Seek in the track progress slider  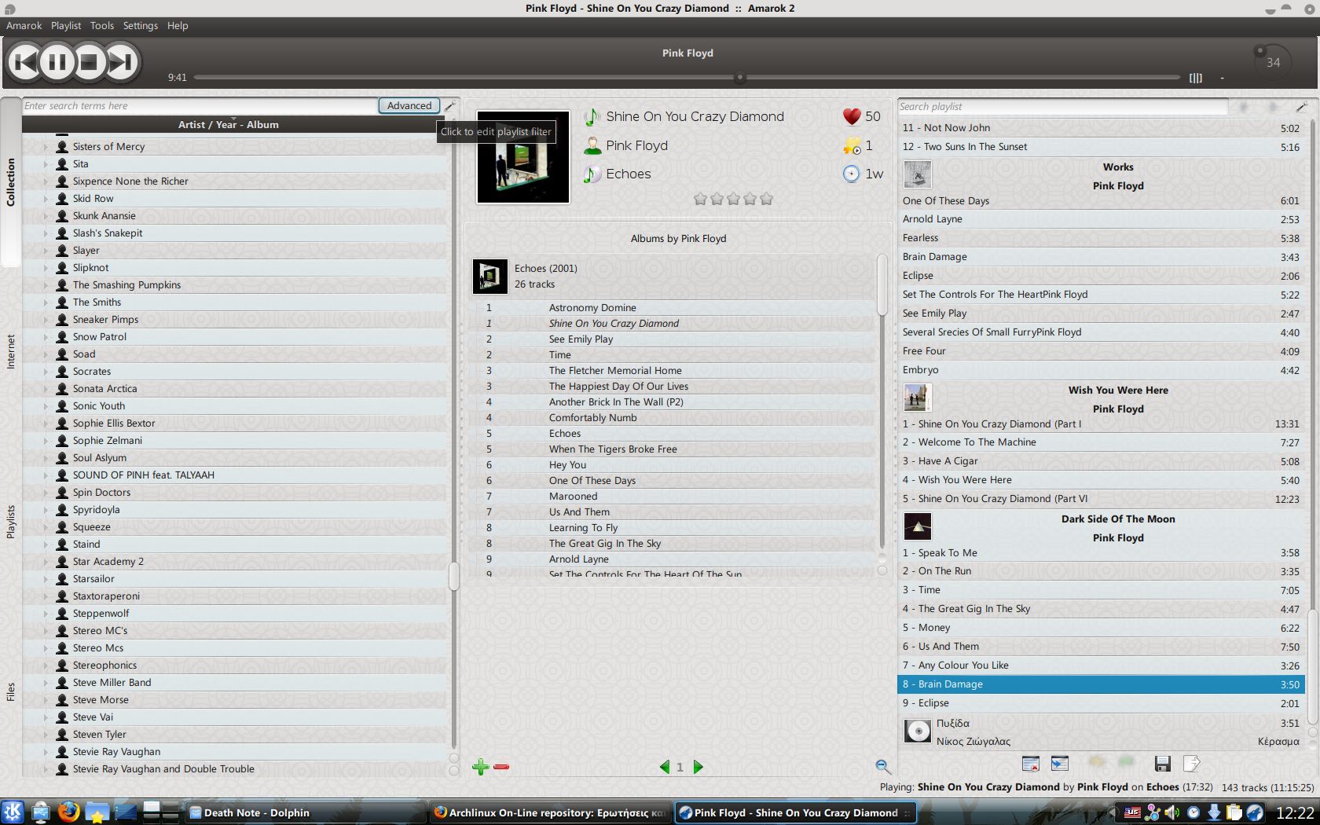(x=687, y=78)
